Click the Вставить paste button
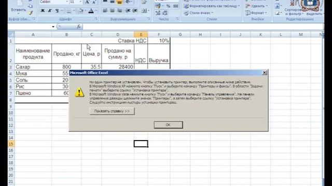332x186 pixels. point(19,7)
